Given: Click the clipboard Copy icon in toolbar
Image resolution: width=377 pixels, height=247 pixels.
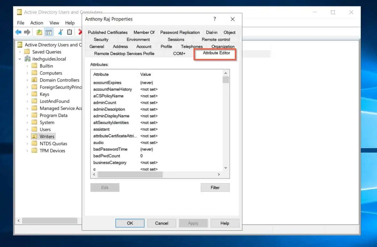Looking at the screenshot, I should 70,32.
